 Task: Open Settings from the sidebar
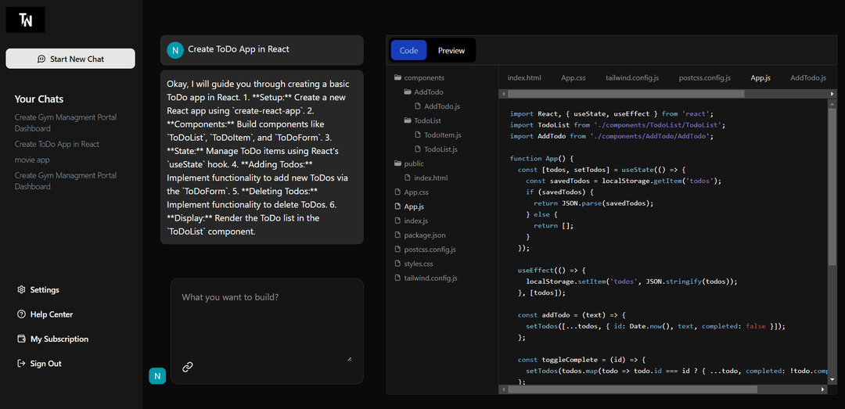pos(38,289)
